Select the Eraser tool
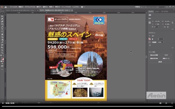Image resolution: width=175 pixels, height=109 pixels. 2,35
